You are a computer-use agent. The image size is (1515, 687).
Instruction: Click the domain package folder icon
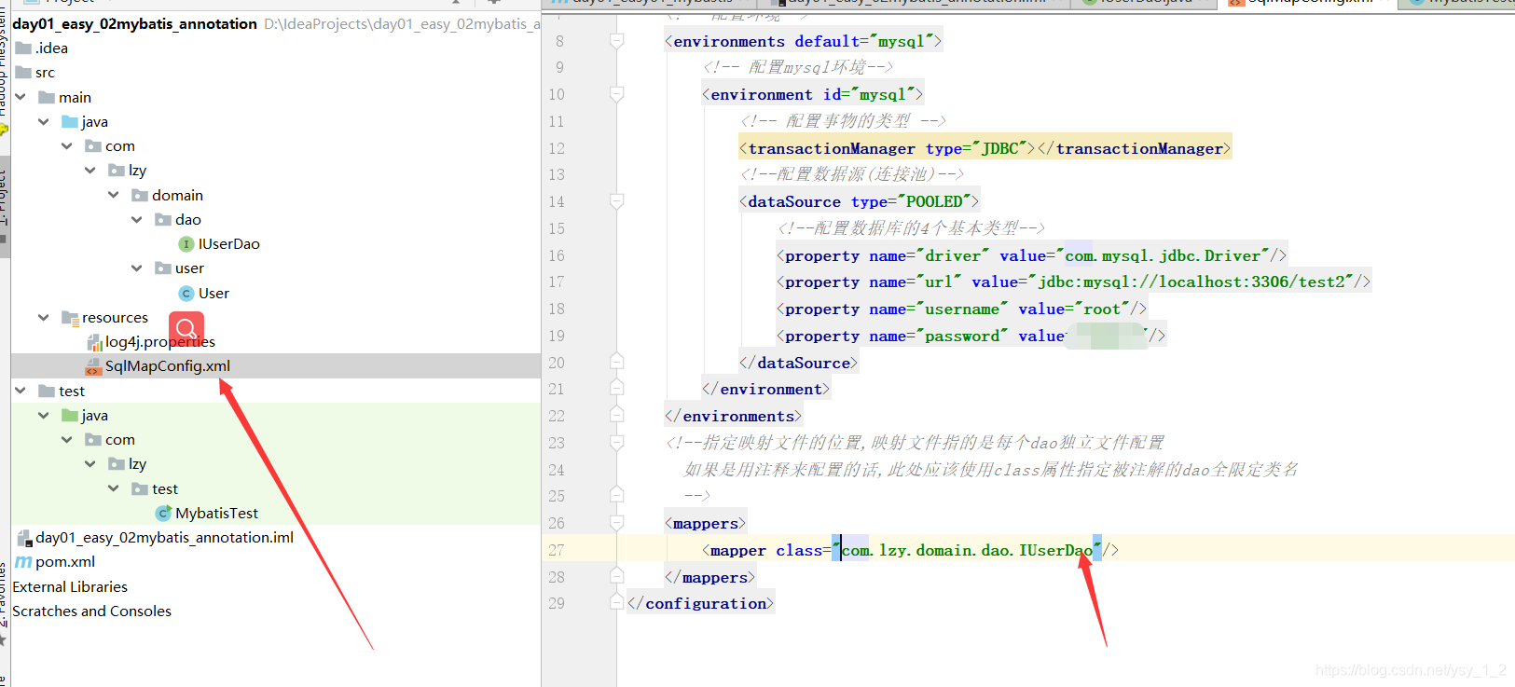(x=140, y=195)
